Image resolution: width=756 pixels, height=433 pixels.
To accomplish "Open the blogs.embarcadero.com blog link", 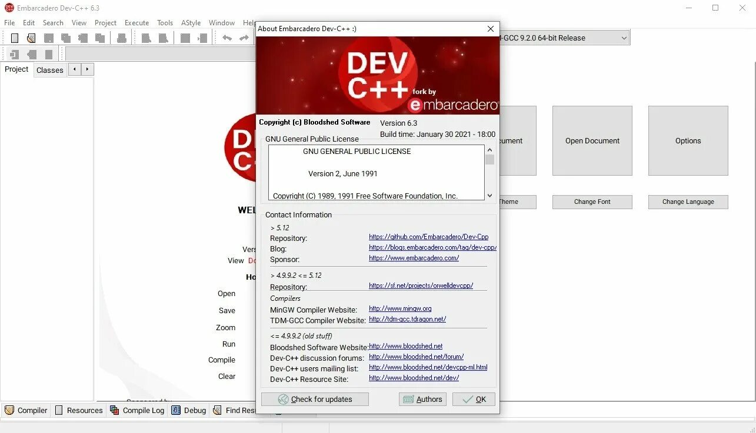I will 432,247.
